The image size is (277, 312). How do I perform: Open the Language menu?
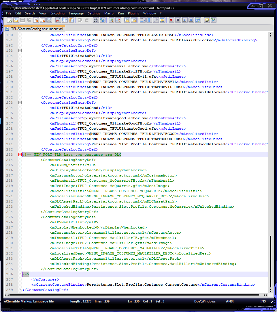pos(76,13)
